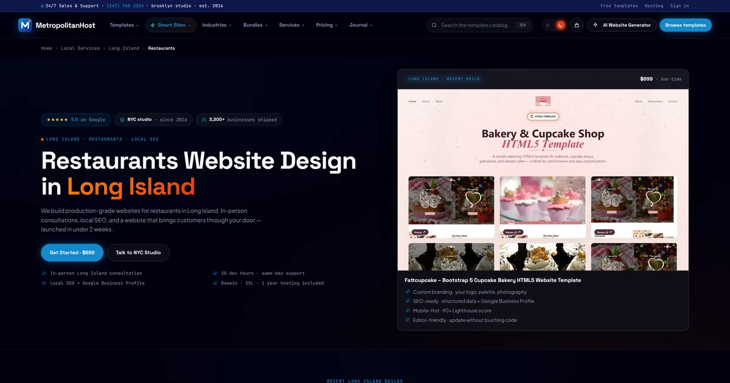
Task: Expand the Journal menu
Action: coord(361,25)
